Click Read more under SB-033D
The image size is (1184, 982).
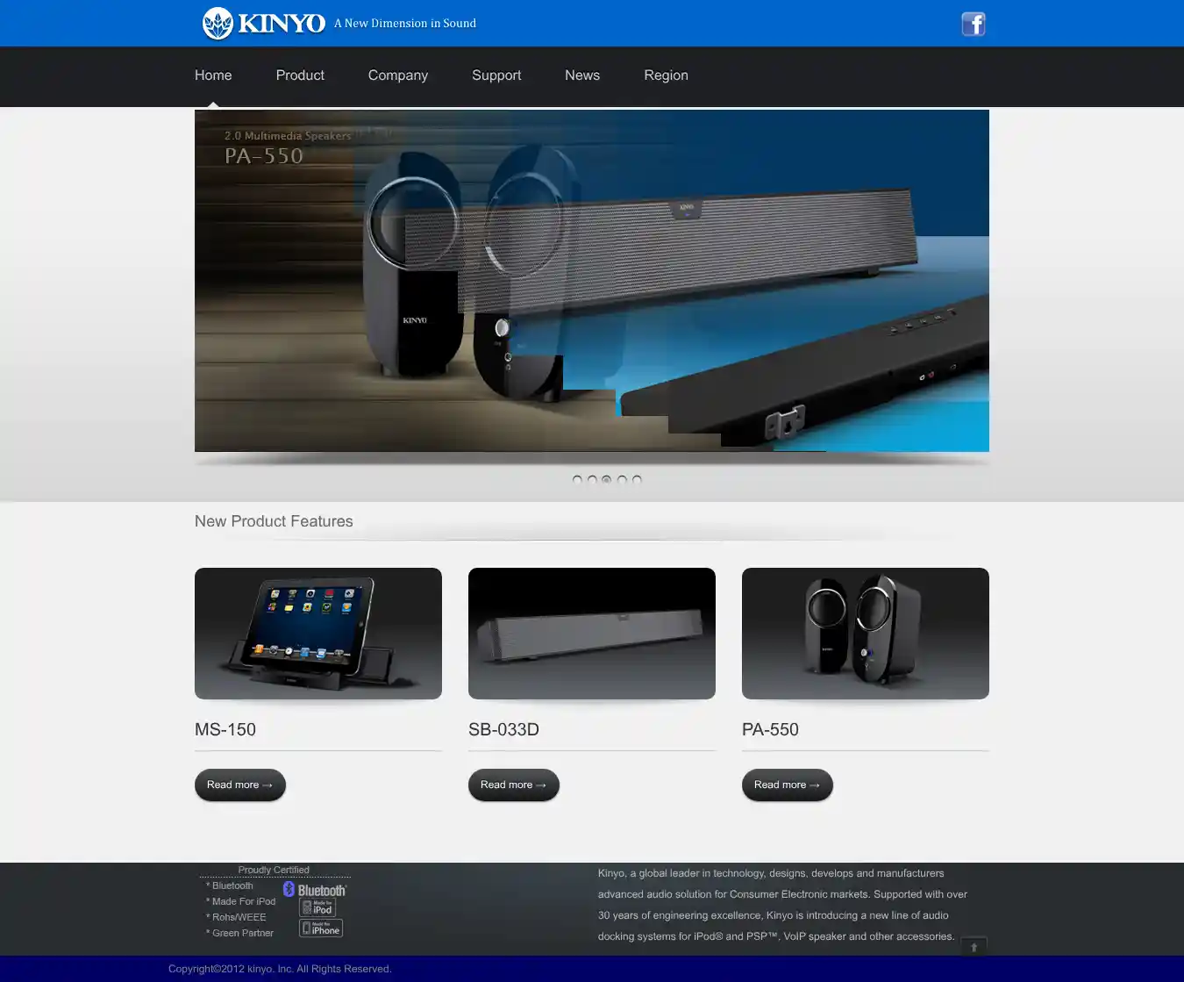(x=514, y=785)
